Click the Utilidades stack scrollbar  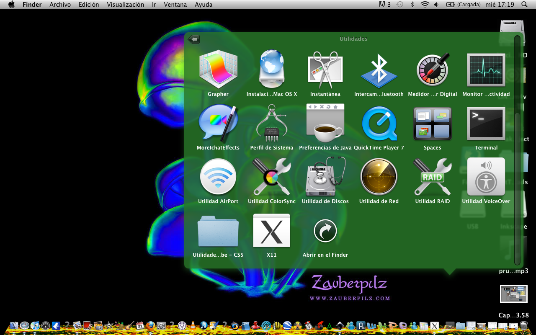(x=517, y=151)
